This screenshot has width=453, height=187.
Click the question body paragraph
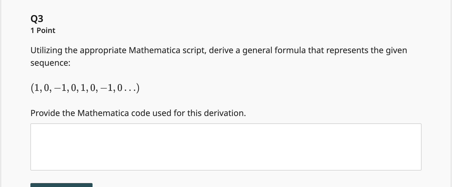(219, 56)
